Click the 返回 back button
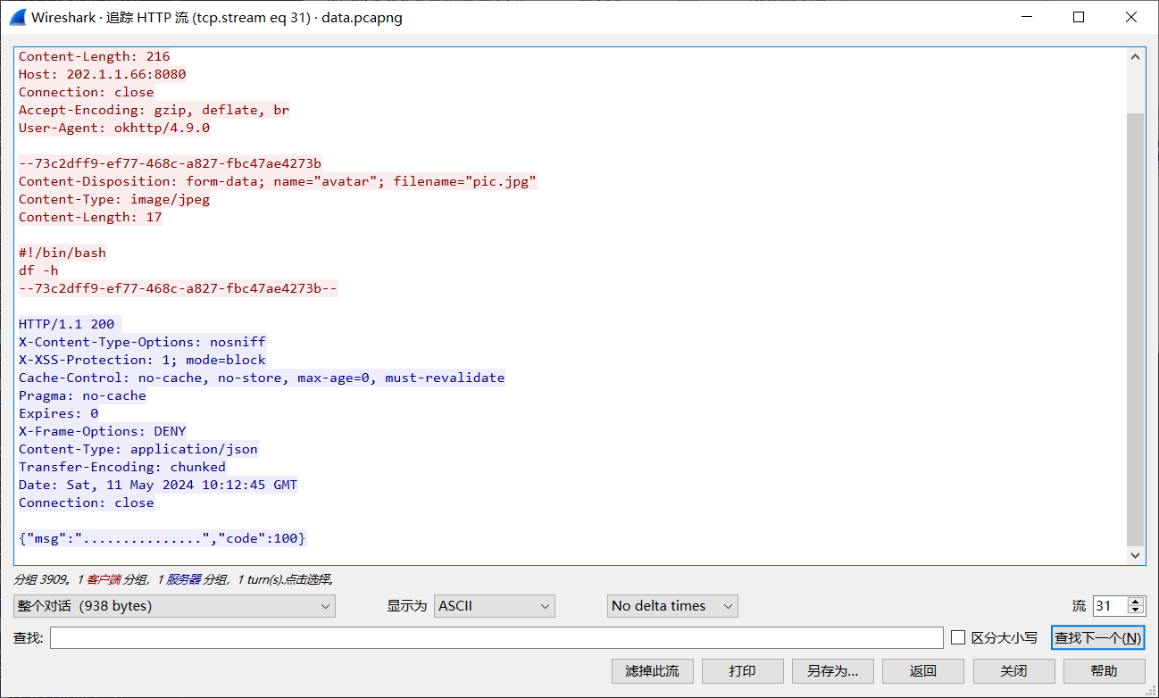Image resolution: width=1159 pixels, height=698 pixels. (922, 671)
